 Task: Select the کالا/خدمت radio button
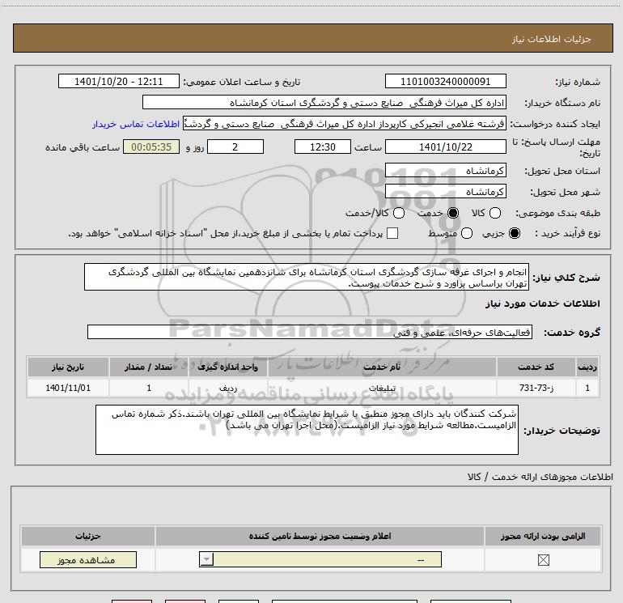399,213
